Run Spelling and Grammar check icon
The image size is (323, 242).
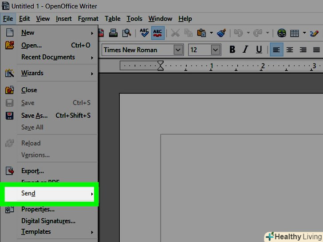[x=144, y=33]
